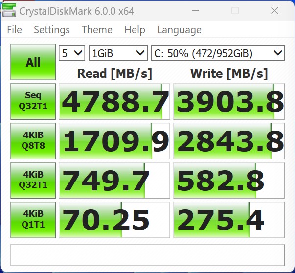Start the 4KiB Q1T1 test
The height and width of the screenshot is (273, 295).
pos(33,220)
